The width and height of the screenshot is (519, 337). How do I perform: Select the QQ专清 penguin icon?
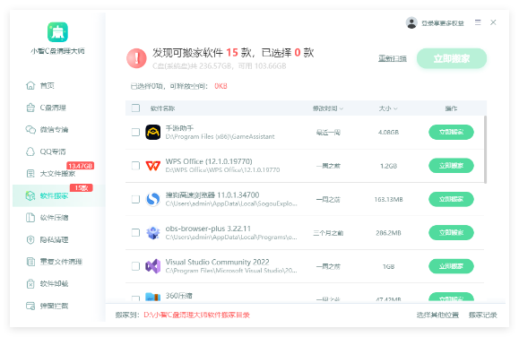[30, 151]
